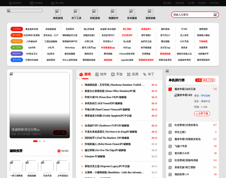Open the 游戏攻略 navigation icon
Screen dimensions: 226x178
[x=150, y=12]
